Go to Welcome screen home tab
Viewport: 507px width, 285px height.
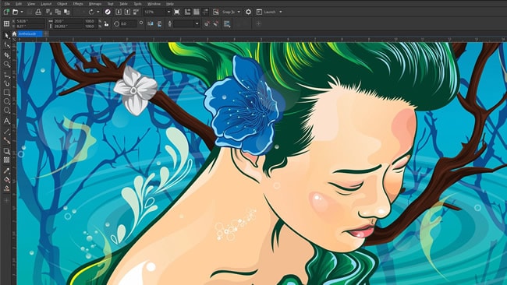tap(14, 33)
